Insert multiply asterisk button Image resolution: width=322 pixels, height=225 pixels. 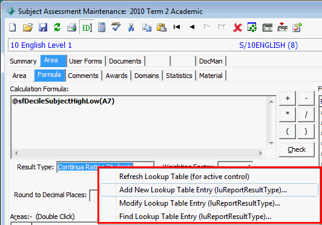[x=287, y=114]
